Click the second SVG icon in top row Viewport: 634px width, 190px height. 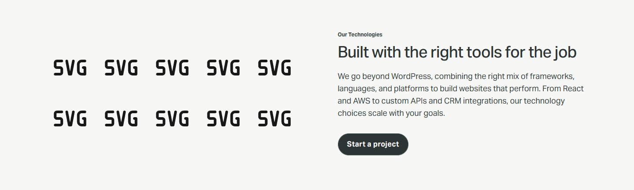pos(121,68)
